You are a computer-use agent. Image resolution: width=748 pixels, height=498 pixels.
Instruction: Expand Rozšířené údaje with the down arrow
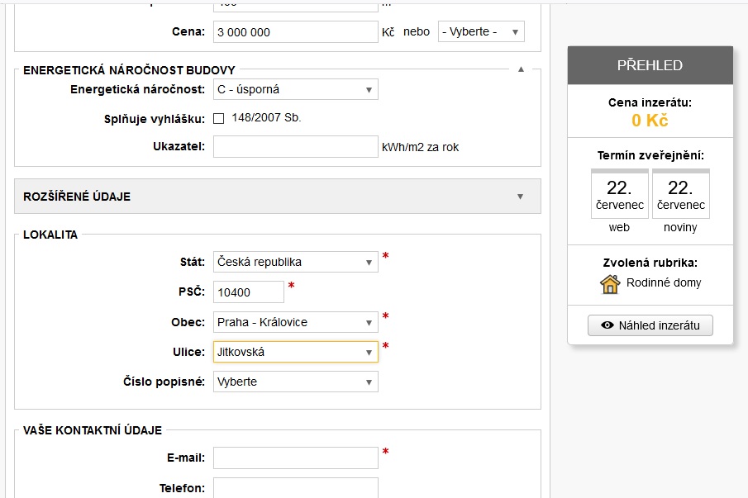[x=520, y=197]
